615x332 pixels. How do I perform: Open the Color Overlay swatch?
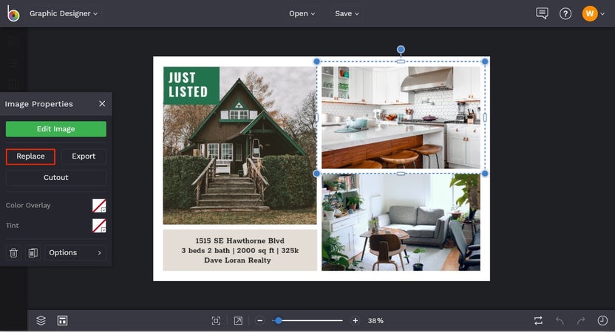coord(99,206)
